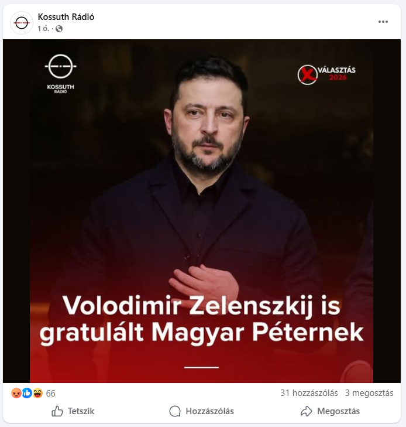Click the blue like reaction emoji

(x=27, y=393)
